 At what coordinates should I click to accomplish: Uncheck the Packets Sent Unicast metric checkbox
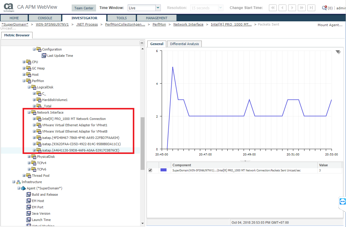pos(150,170)
